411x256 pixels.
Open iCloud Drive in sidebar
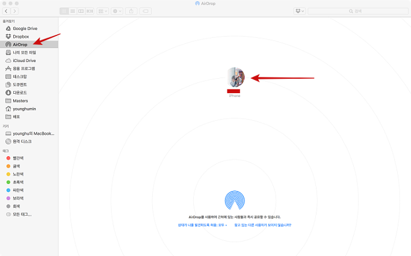29,61
